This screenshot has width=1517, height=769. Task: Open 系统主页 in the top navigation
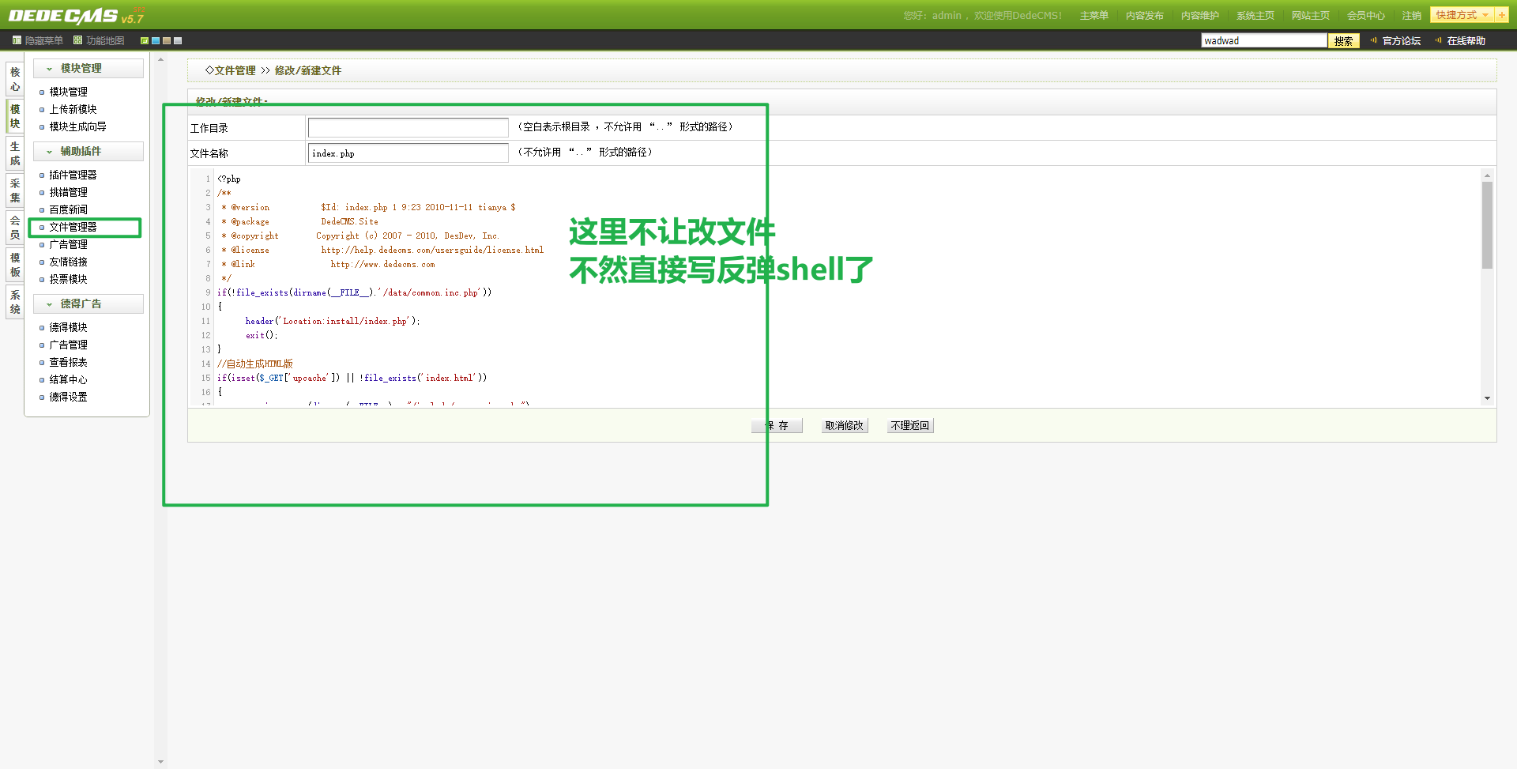1255,16
